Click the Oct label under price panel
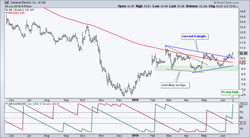The image size is (250, 138). [x=82, y=100]
